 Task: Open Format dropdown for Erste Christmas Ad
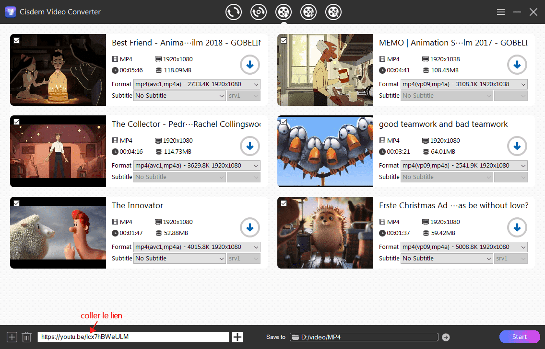(x=464, y=247)
